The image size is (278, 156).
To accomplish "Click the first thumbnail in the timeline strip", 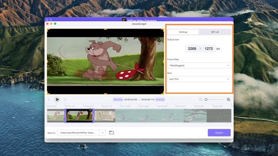I will (56, 116).
